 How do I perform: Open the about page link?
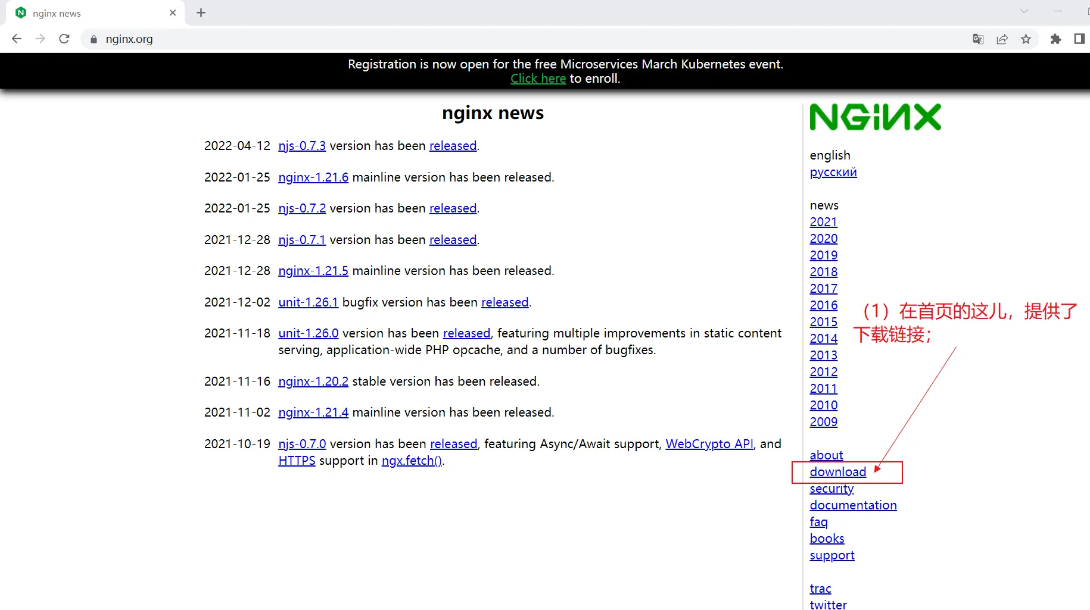pyautogui.click(x=826, y=455)
